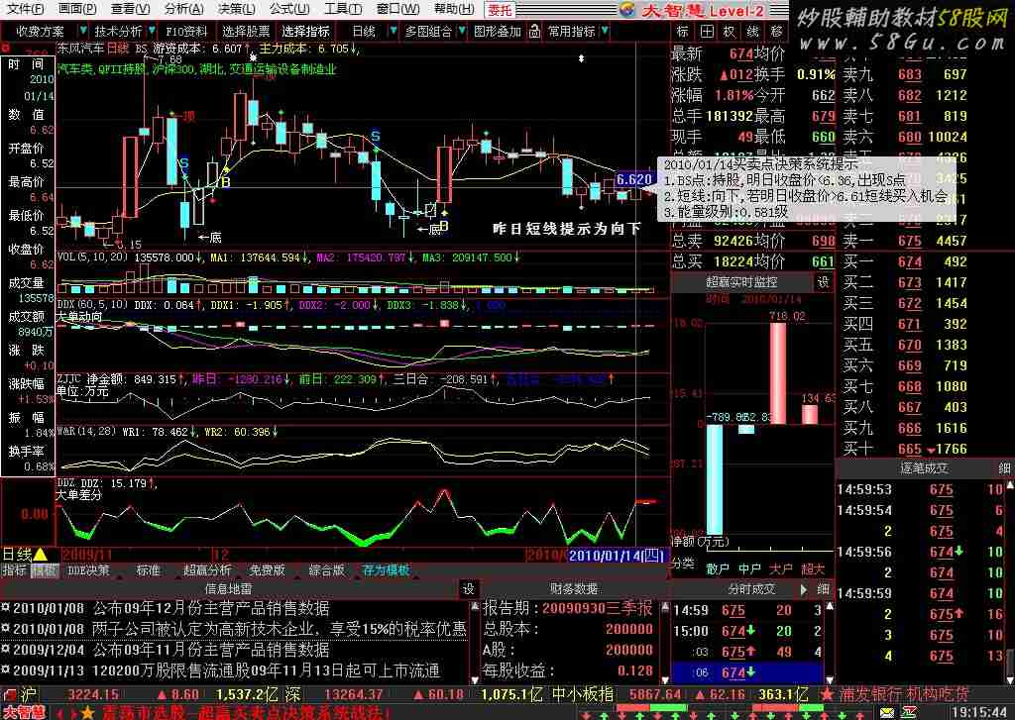Click the arrow button next to 分时成交
The height and width of the screenshot is (720, 1015).
[804, 589]
